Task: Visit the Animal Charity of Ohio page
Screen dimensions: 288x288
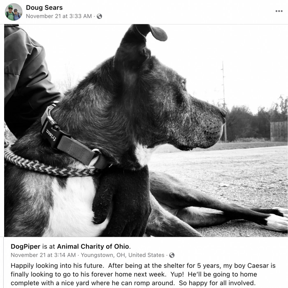Action: (x=93, y=247)
